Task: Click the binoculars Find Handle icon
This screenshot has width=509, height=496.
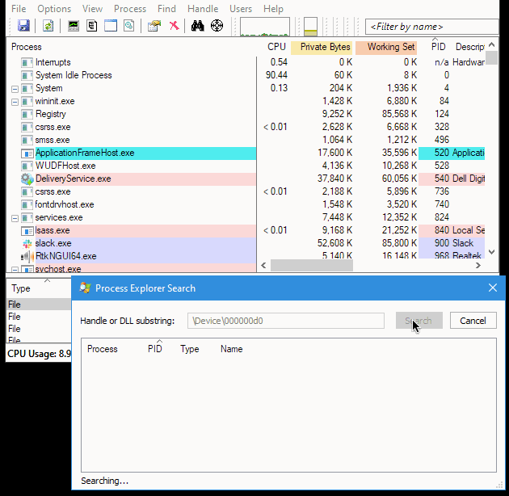Action: [x=197, y=26]
